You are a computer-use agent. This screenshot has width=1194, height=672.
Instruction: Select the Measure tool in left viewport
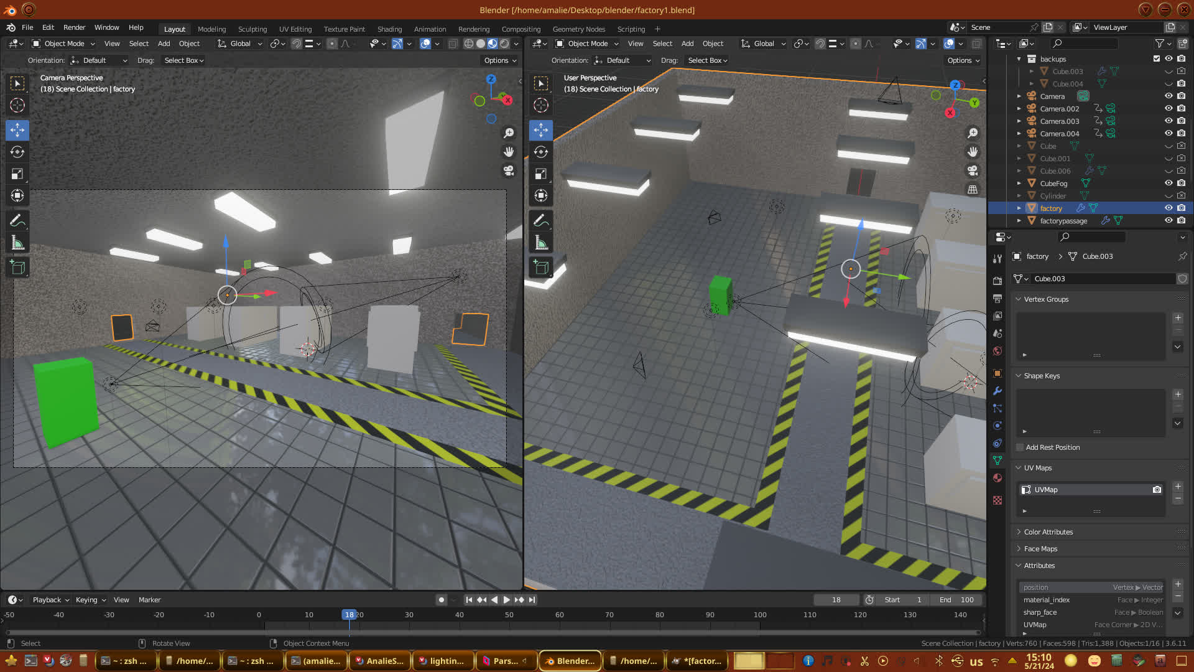click(x=17, y=243)
